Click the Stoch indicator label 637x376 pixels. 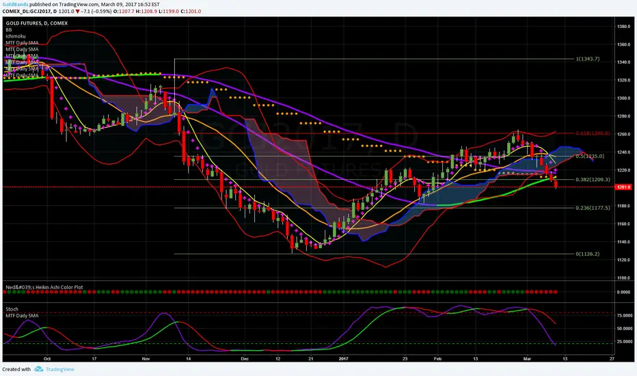12,309
